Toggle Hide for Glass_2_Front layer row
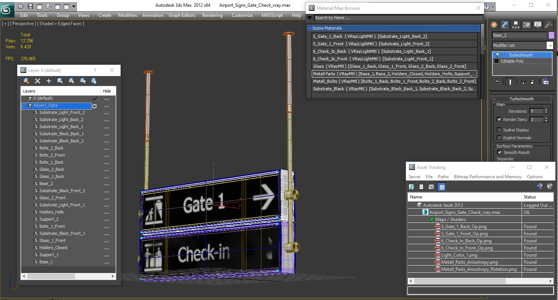 (107, 198)
